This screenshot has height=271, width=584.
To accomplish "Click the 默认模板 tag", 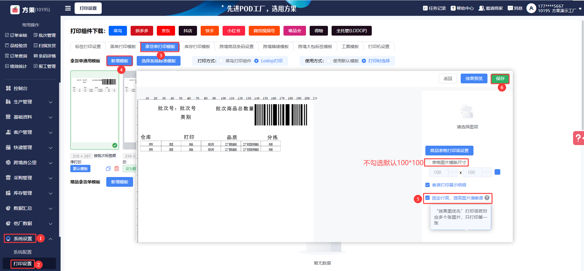I will [80, 169].
